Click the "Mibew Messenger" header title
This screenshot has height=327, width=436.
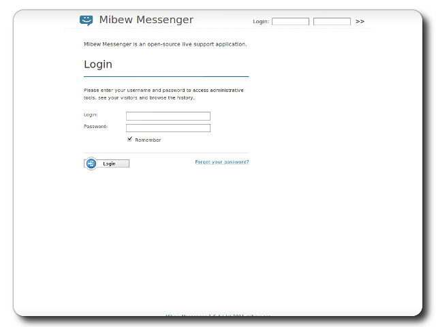(x=146, y=20)
